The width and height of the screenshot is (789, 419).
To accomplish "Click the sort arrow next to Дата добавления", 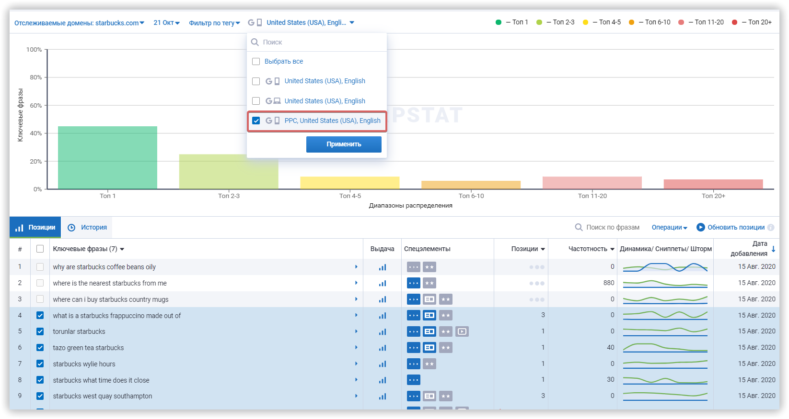I will (x=773, y=249).
